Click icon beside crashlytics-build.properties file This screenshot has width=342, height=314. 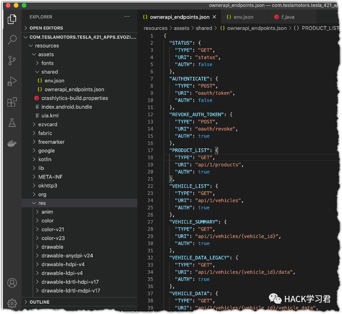coord(36,98)
